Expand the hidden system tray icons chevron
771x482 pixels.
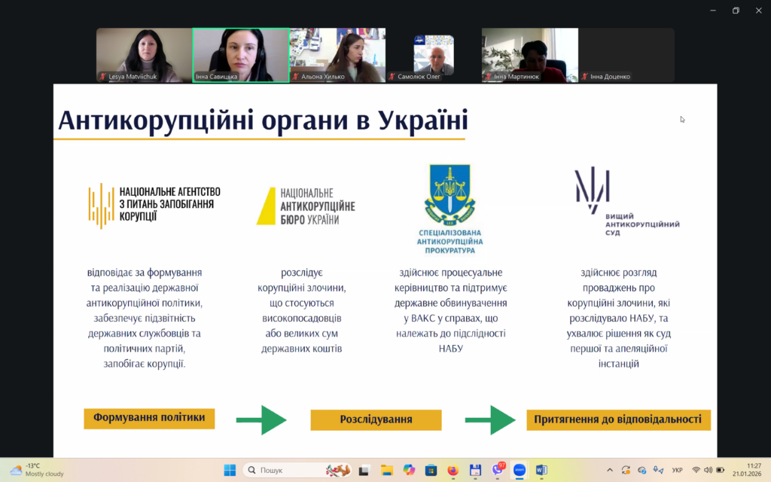pyautogui.click(x=609, y=470)
